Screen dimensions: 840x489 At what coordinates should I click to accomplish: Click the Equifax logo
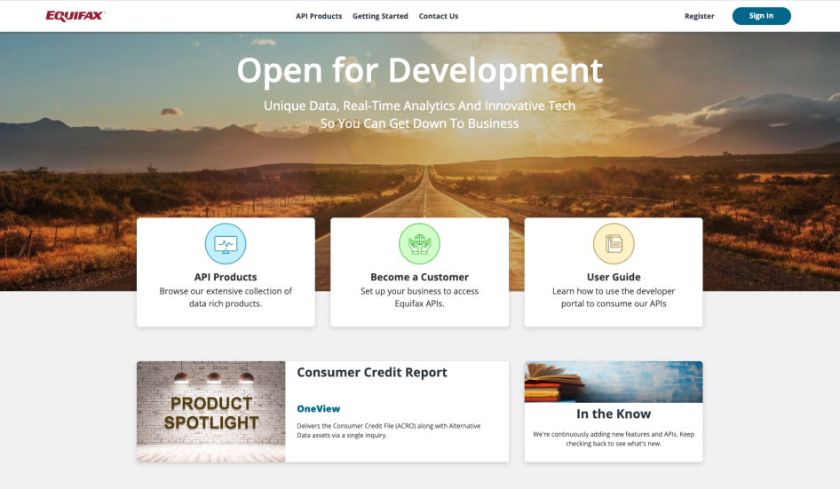coord(75,16)
